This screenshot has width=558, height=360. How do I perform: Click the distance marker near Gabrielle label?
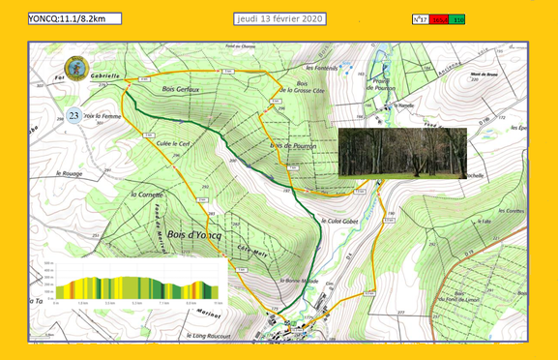coord(143,79)
